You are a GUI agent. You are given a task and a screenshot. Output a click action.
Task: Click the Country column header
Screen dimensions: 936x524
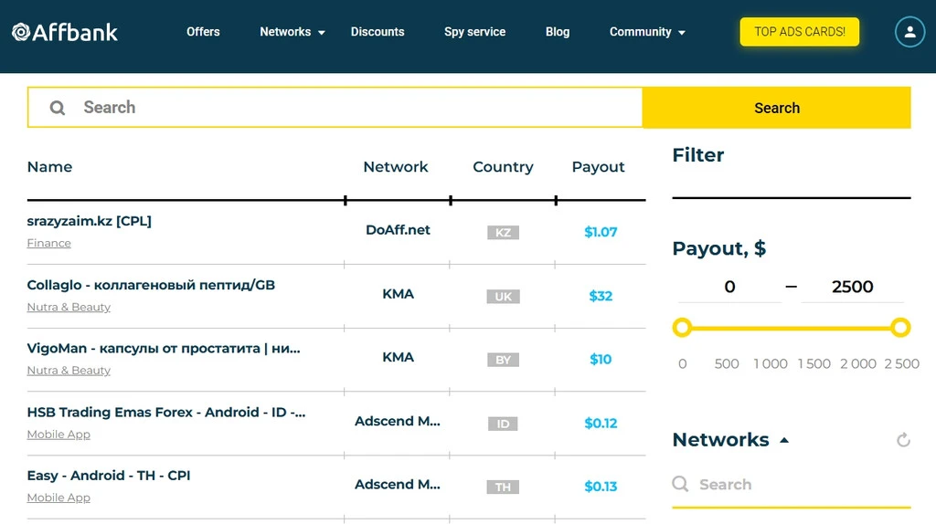(x=504, y=167)
